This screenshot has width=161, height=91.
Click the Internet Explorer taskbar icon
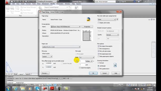tap(15, 89)
